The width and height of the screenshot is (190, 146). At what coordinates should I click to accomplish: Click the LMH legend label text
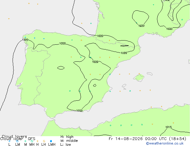(x=52, y=145)
